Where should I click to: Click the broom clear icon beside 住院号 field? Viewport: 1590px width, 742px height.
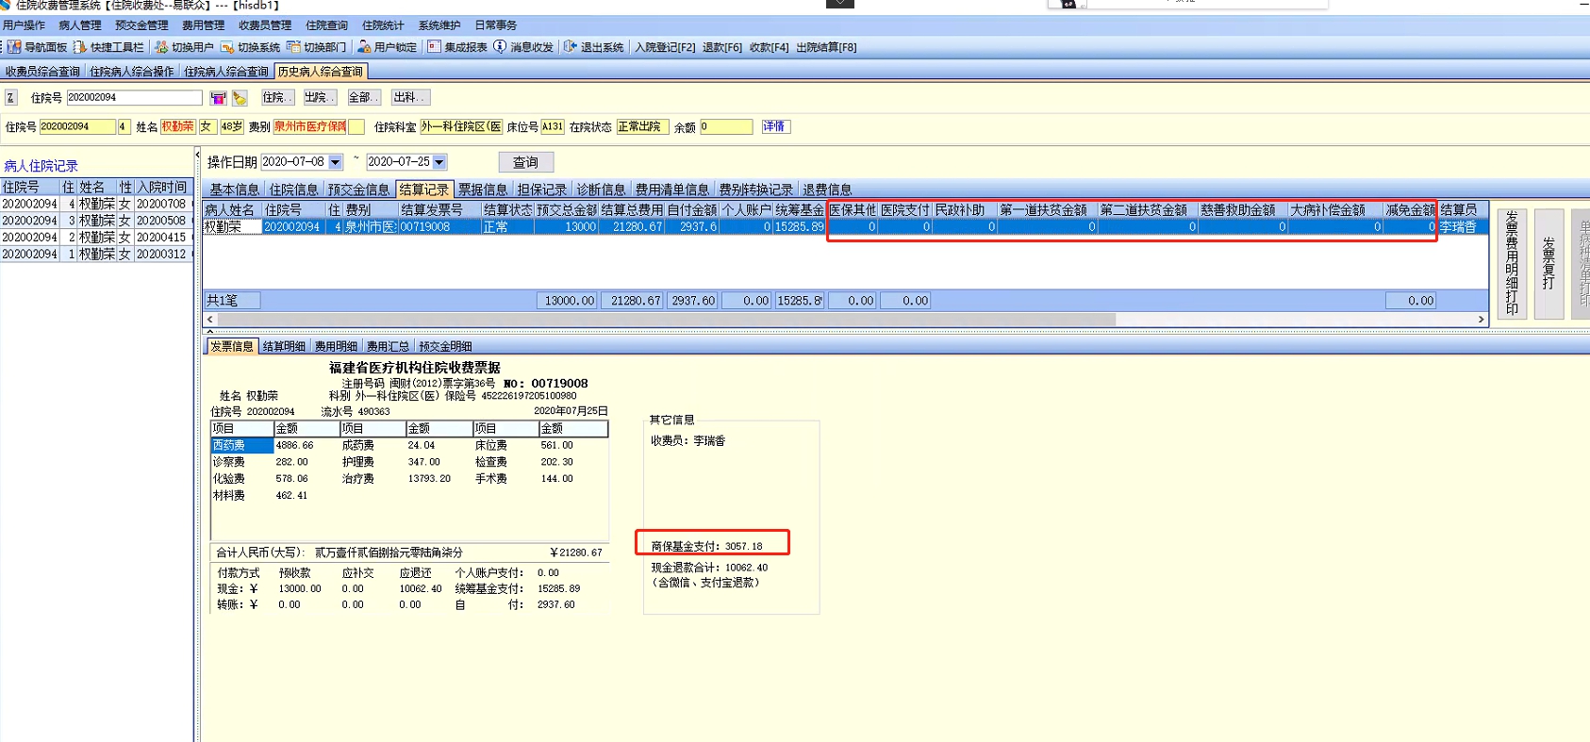click(x=240, y=98)
